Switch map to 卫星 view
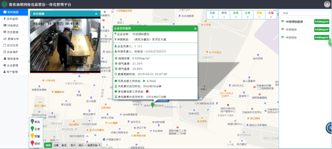This screenshot has height=149, width=332. pyautogui.click(x=56, y=145)
